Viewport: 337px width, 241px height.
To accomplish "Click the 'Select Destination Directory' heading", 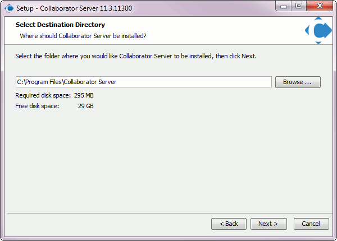I will pos(60,25).
